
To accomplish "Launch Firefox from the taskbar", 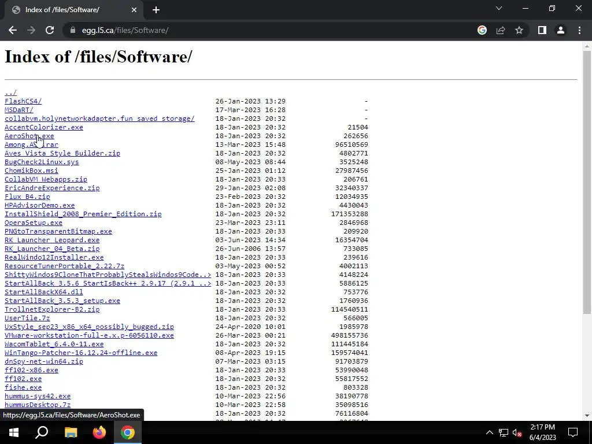I will 99,432.
